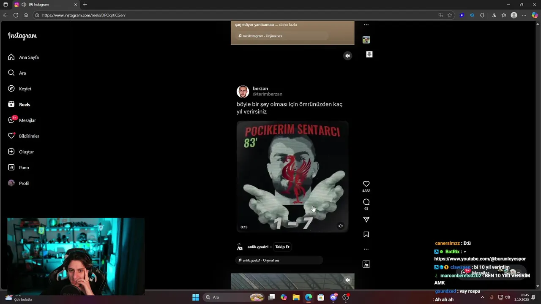This screenshot has width=541, height=304.
Task: Click the address bar URL
Action: [84, 15]
